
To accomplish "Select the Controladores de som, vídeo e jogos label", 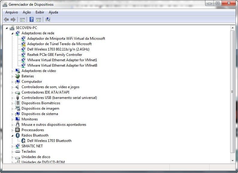I will pos(50,87).
